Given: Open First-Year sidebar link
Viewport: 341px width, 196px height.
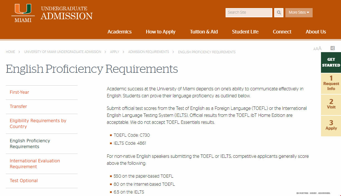Looking at the screenshot, I should (19, 92).
